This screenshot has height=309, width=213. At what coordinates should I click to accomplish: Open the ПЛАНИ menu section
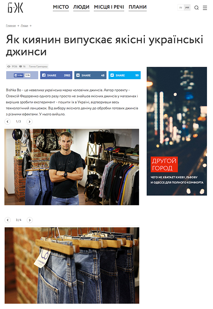coord(137,7)
